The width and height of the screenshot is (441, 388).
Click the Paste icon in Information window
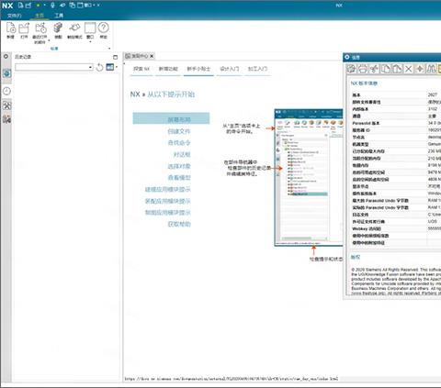(397, 69)
